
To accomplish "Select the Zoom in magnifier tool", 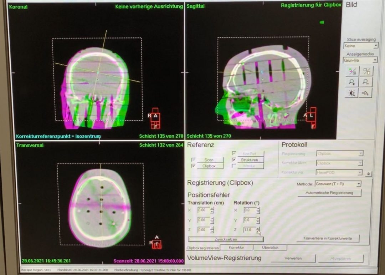I will coord(351,82).
